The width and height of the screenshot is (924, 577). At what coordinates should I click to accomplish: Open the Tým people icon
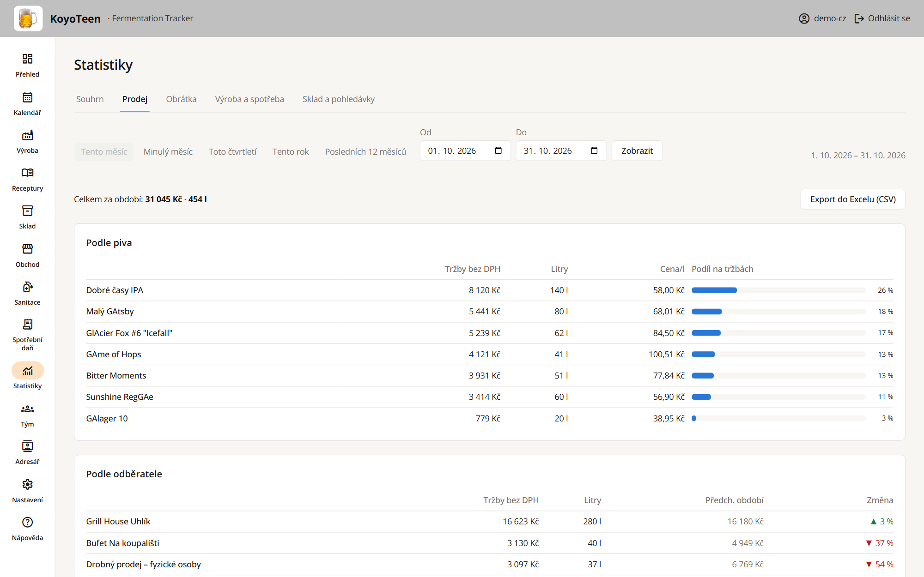(27, 409)
